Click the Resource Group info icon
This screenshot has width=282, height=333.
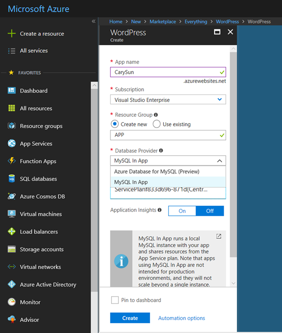point(156,115)
